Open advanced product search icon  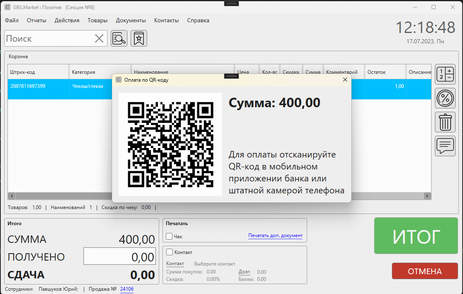click(119, 38)
